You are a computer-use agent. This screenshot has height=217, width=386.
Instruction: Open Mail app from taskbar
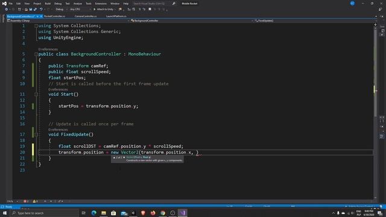[124, 213]
